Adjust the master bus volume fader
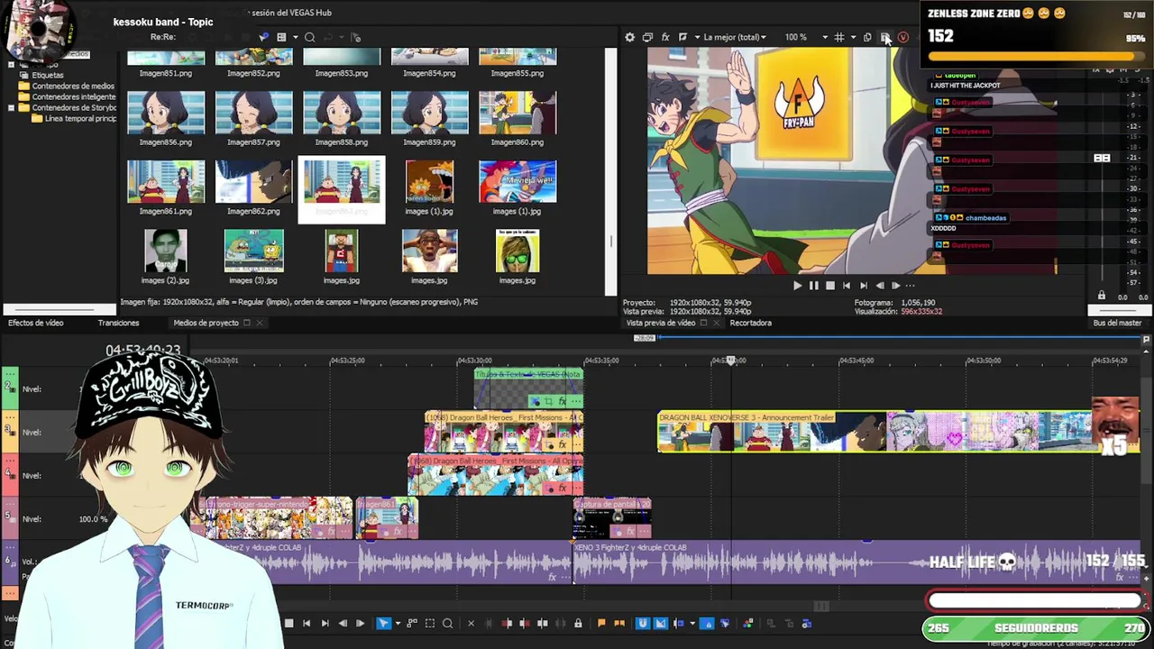Viewport: 1154px width, 649px height. tap(1102, 158)
